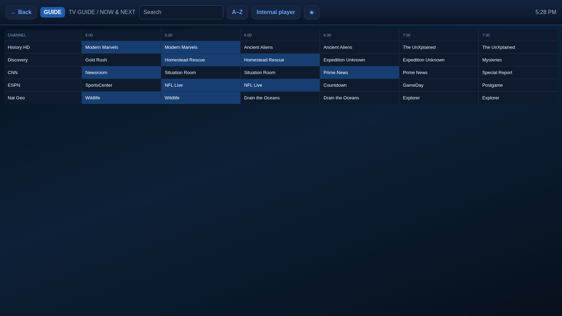Select the Gold Rush program
The width and height of the screenshot is (562, 316).
point(121,60)
